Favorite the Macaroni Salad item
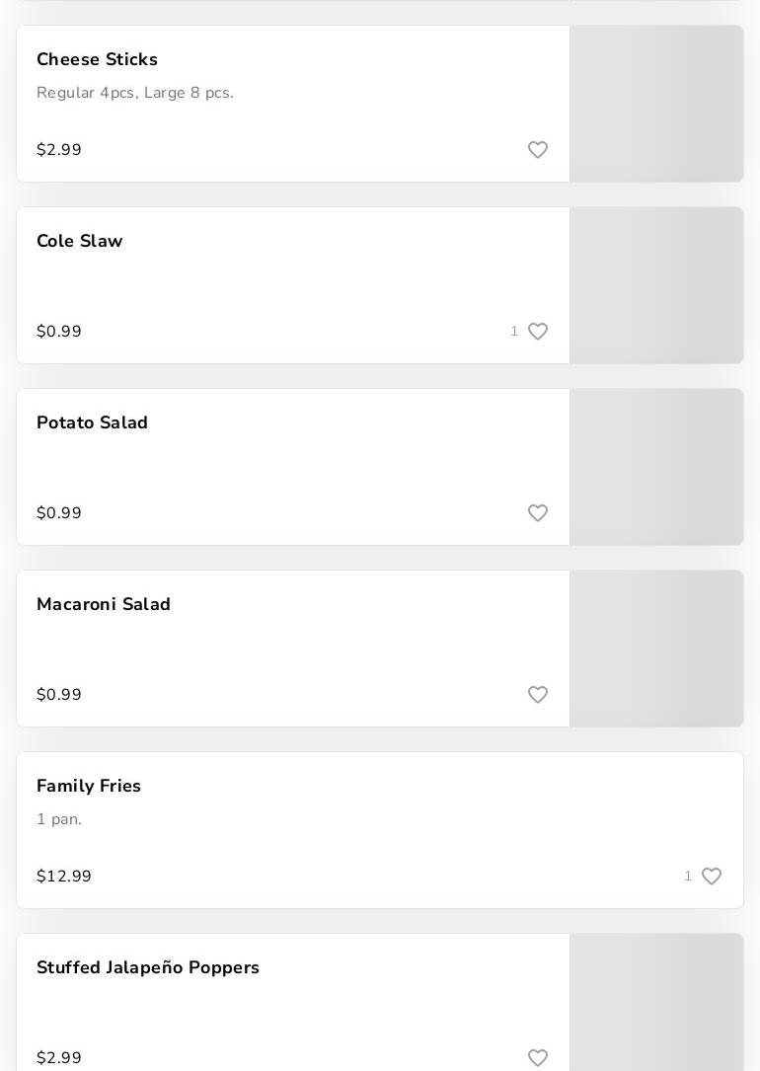The image size is (760, 1071). [x=538, y=695]
